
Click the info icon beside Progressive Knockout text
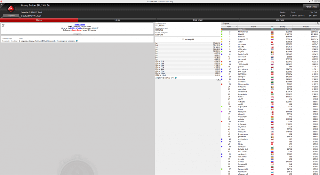[x=77, y=41]
